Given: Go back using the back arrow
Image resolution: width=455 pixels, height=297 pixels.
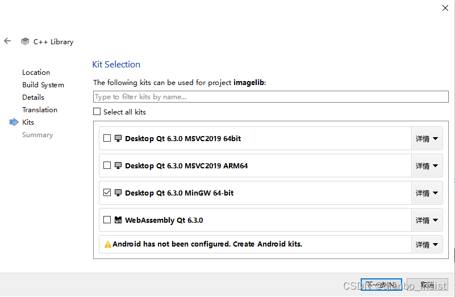Looking at the screenshot, I should [7, 41].
